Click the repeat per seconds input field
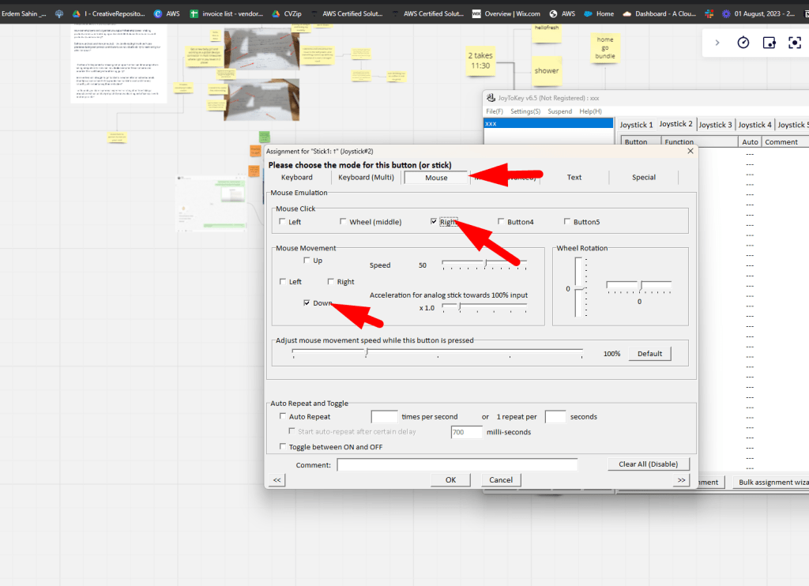The image size is (809, 586). (x=555, y=416)
